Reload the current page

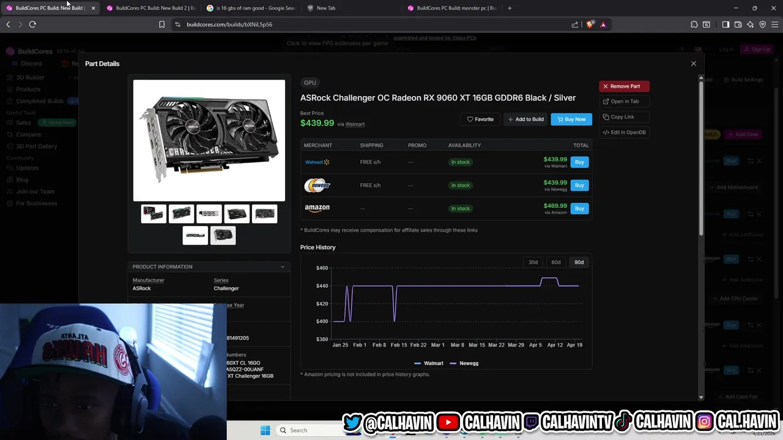(32, 24)
